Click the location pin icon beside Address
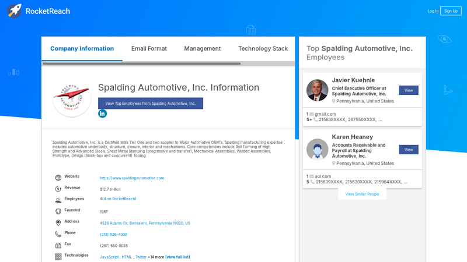467x262 pixels. pos(58,223)
